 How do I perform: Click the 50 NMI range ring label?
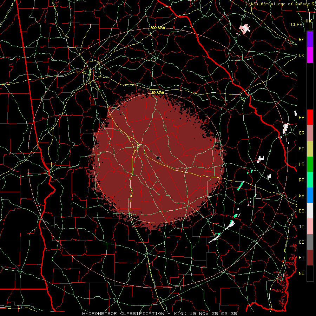pos(158,93)
